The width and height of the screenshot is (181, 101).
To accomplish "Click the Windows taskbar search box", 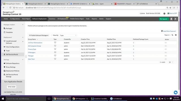I will coord(26,98).
